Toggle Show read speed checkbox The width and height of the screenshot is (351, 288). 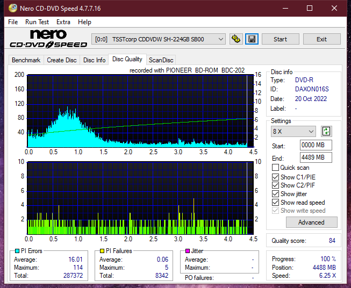click(x=275, y=202)
